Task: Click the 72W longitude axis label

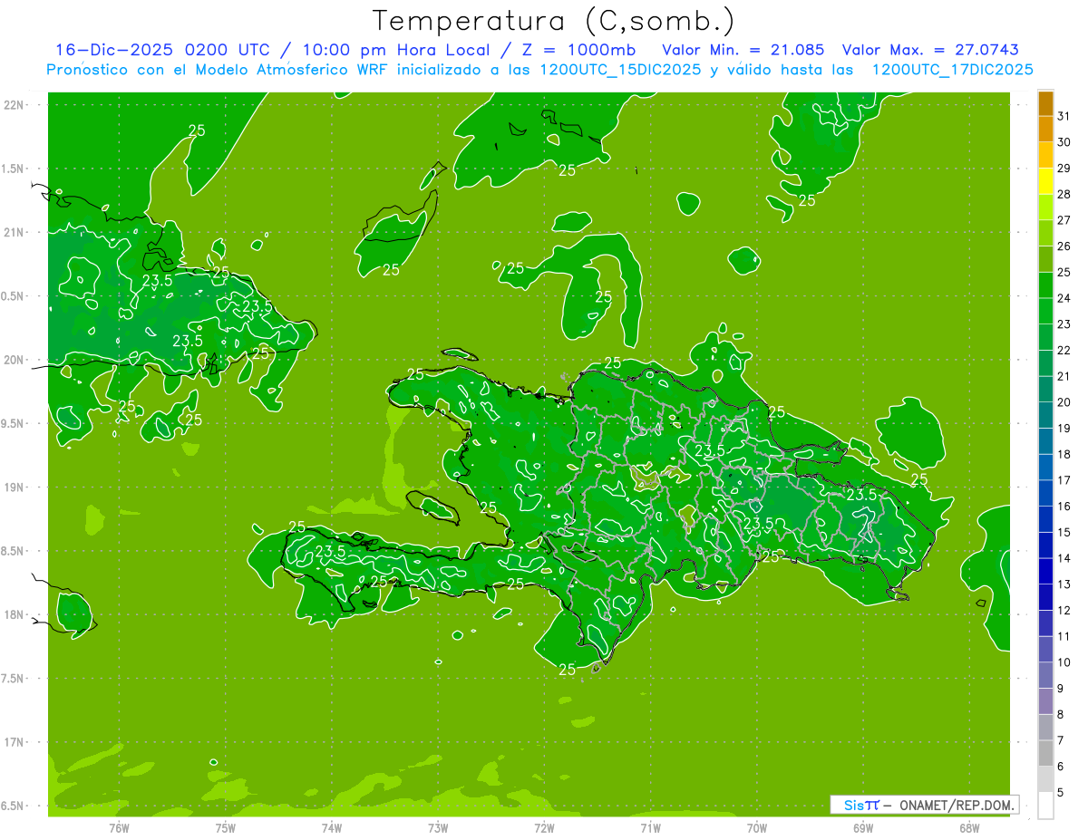Action: click(x=544, y=827)
